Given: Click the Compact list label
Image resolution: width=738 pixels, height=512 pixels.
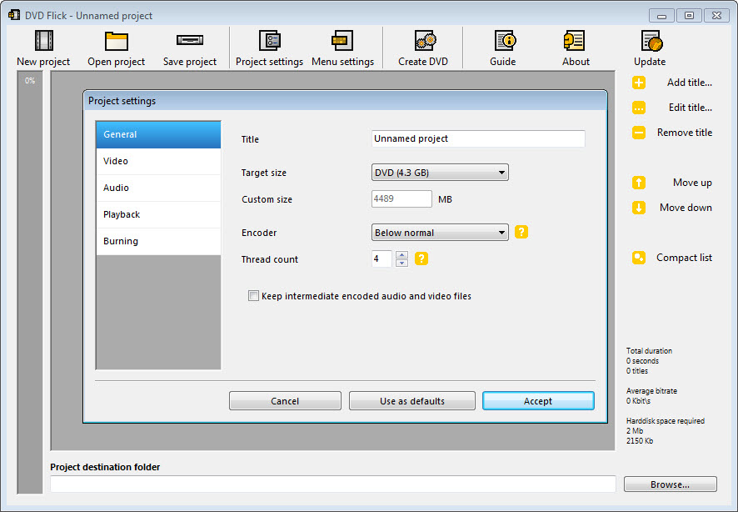Looking at the screenshot, I should click(x=685, y=258).
